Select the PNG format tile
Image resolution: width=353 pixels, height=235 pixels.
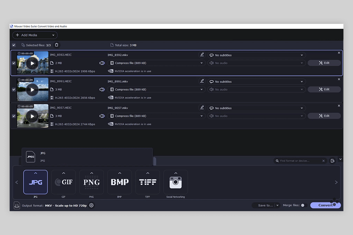(x=92, y=182)
